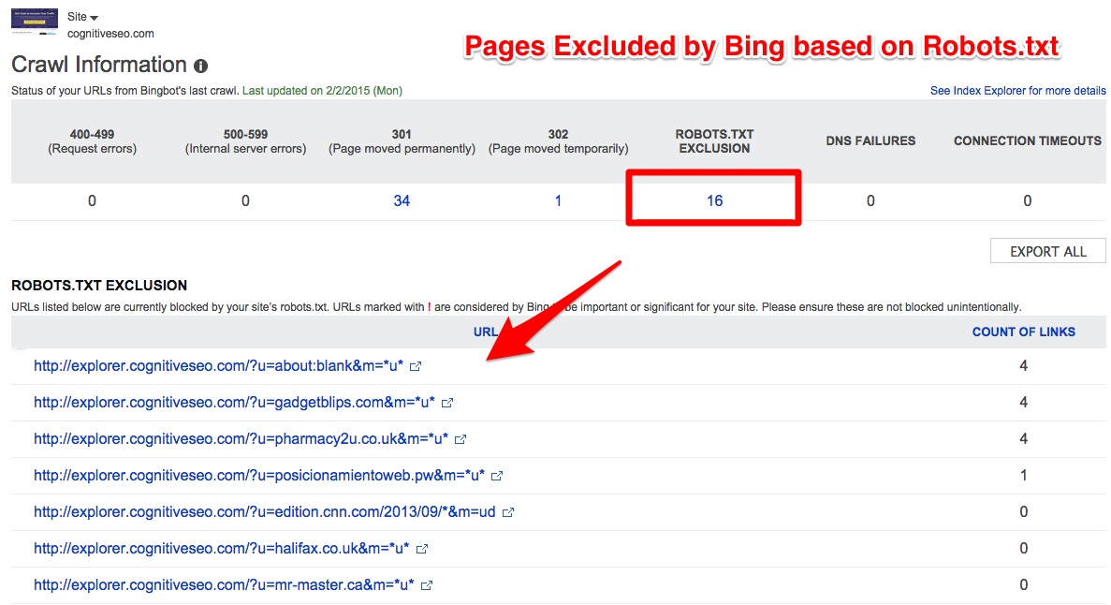
Task: Click the CONNECTION TIMEOUTS column header
Action: (x=1028, y=141)
